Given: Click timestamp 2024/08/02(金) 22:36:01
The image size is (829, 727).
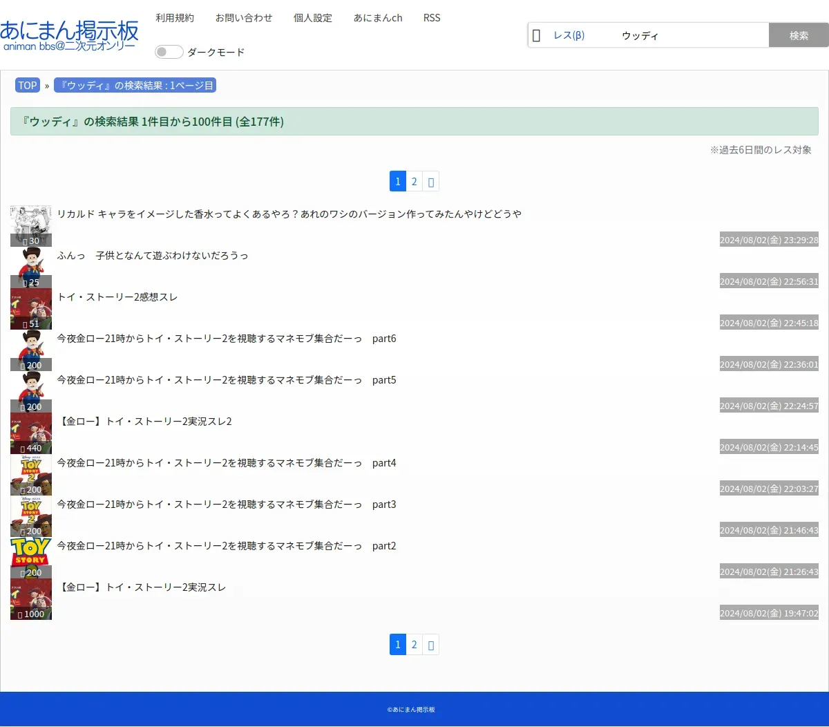Looking at the screenshot, I should (x=769, y=364).
